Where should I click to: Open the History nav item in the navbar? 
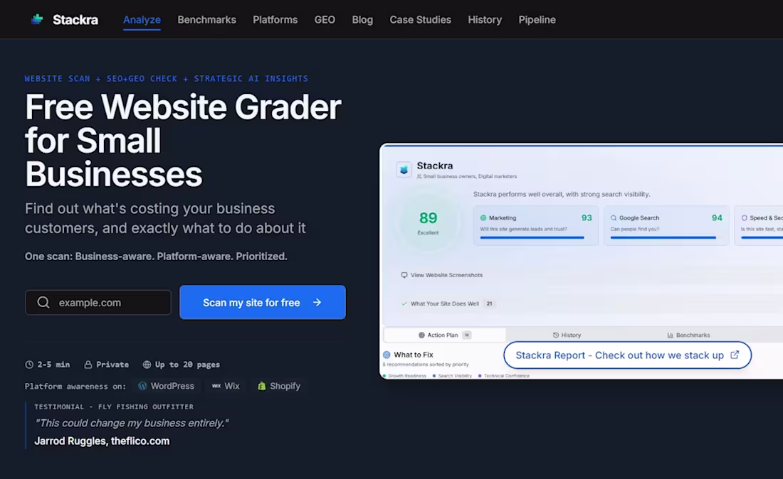[485, 20]
